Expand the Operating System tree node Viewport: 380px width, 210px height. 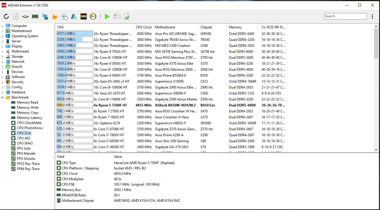3,36
